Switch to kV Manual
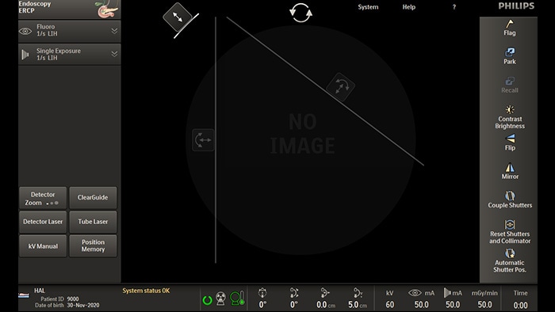The image size is (555, 312). pyautogui.click(x=43, y=246)
